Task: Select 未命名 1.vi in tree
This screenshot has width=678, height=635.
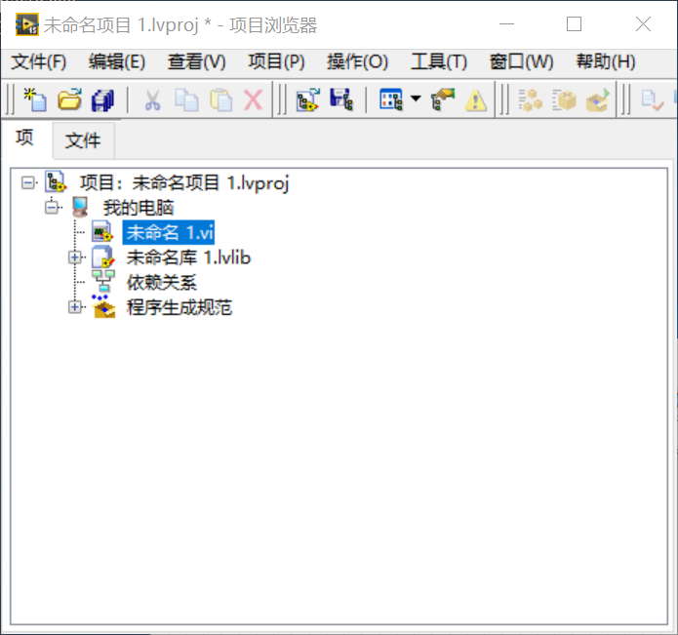Action: 169,232
